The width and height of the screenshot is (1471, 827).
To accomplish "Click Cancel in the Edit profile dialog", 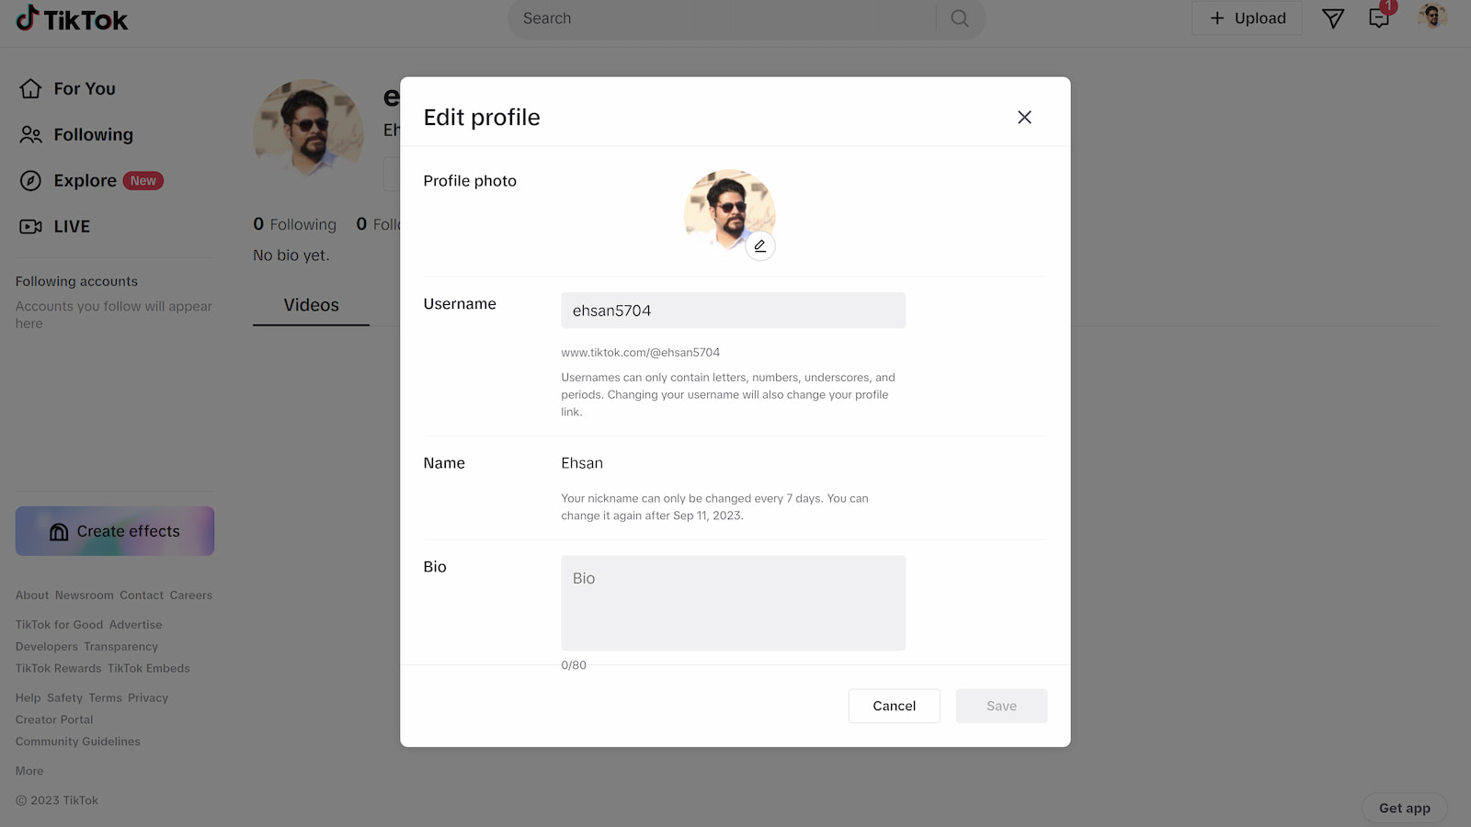I will point(894,706).
